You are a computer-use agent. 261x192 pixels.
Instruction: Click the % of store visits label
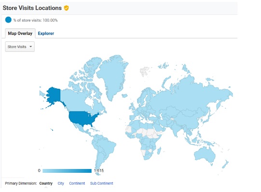coord(35,20)
